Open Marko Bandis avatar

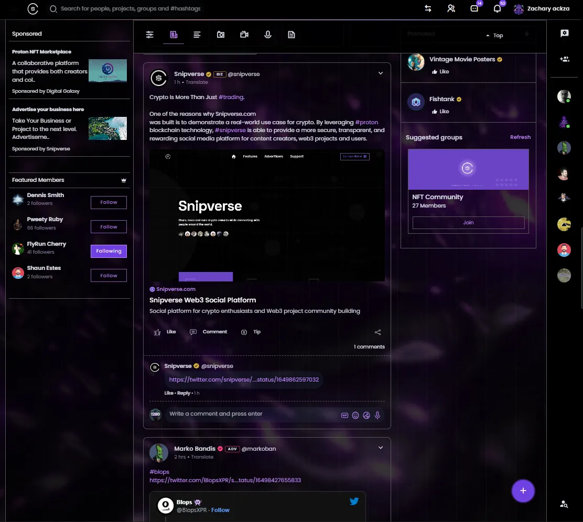tap(159, 453)
